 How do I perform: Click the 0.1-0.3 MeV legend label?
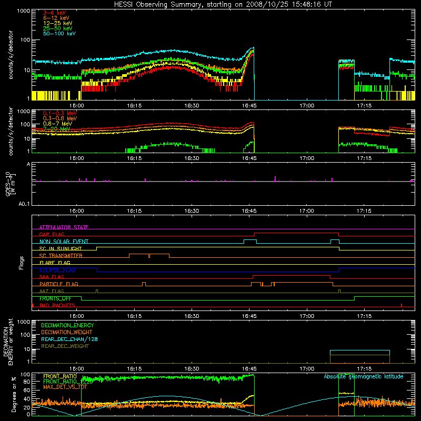pyautogui.click(x=60, y=113)
